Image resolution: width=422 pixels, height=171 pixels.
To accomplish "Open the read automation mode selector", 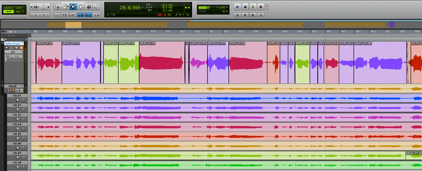I will [17, 56].
